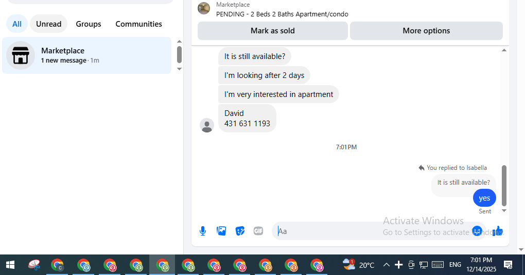Open the taskbar notification center icon
The image size is (525, 275).
tap(508, 265)
